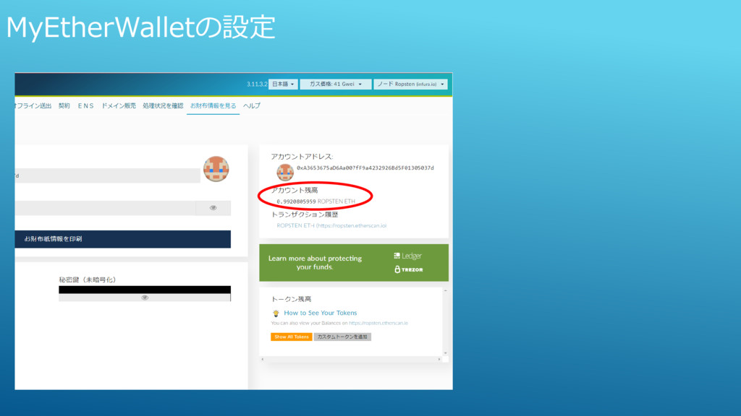The image size is (741, 416).
Task: Click the アカウントアドレス heading
Action: [x=302, y=157]
